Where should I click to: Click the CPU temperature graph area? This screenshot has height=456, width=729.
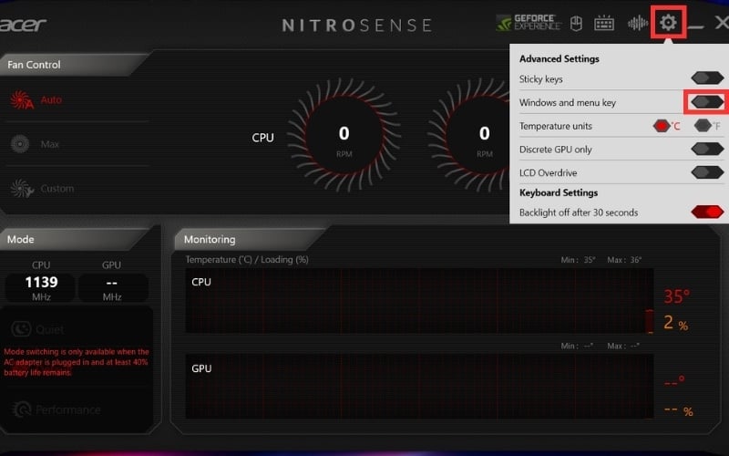coord(419,301)
